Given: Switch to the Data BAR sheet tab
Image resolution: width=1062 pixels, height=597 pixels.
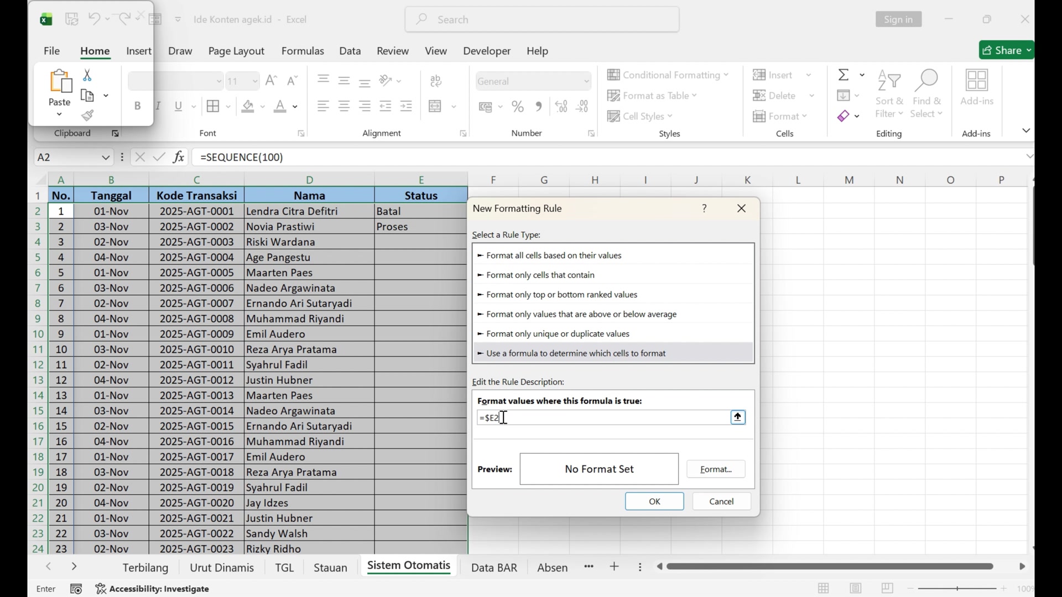Looking at the screenshot, I should click(x=494, y=568).
